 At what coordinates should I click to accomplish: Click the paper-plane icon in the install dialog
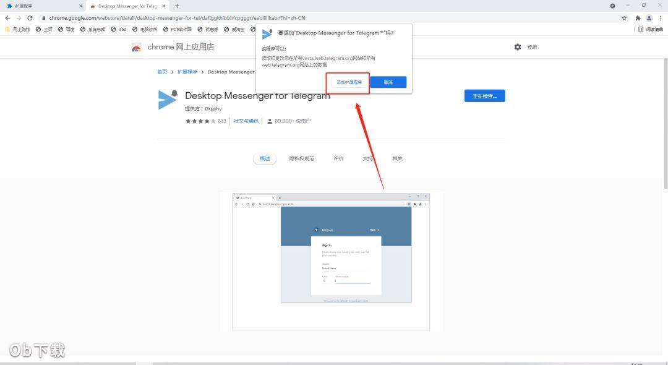pos(267,34)
